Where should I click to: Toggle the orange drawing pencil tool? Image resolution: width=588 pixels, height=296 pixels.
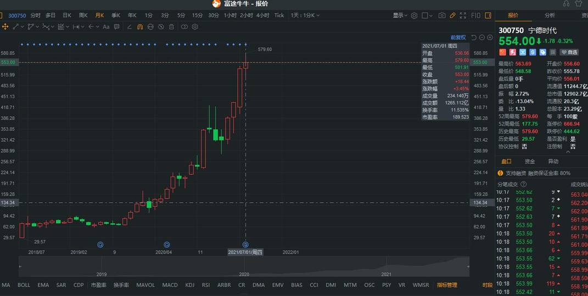[x=452, y=15]
